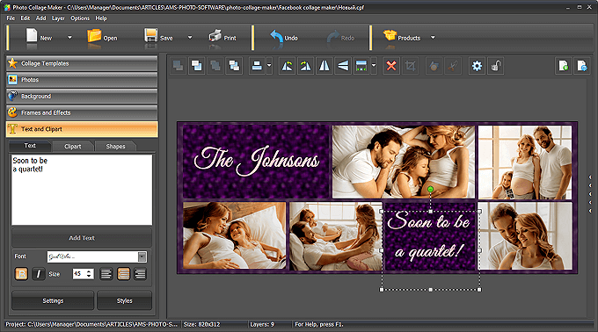Image resolution: width=598 pixels, height=332 pixels.
Task: Select the sleeping family photo thumbnail
Action: (404, 162)
